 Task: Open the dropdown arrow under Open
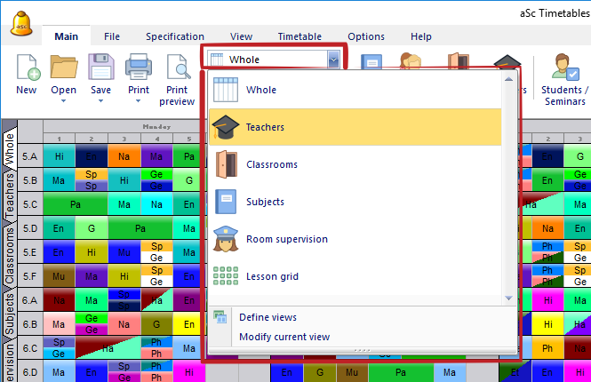click(63, 101)
